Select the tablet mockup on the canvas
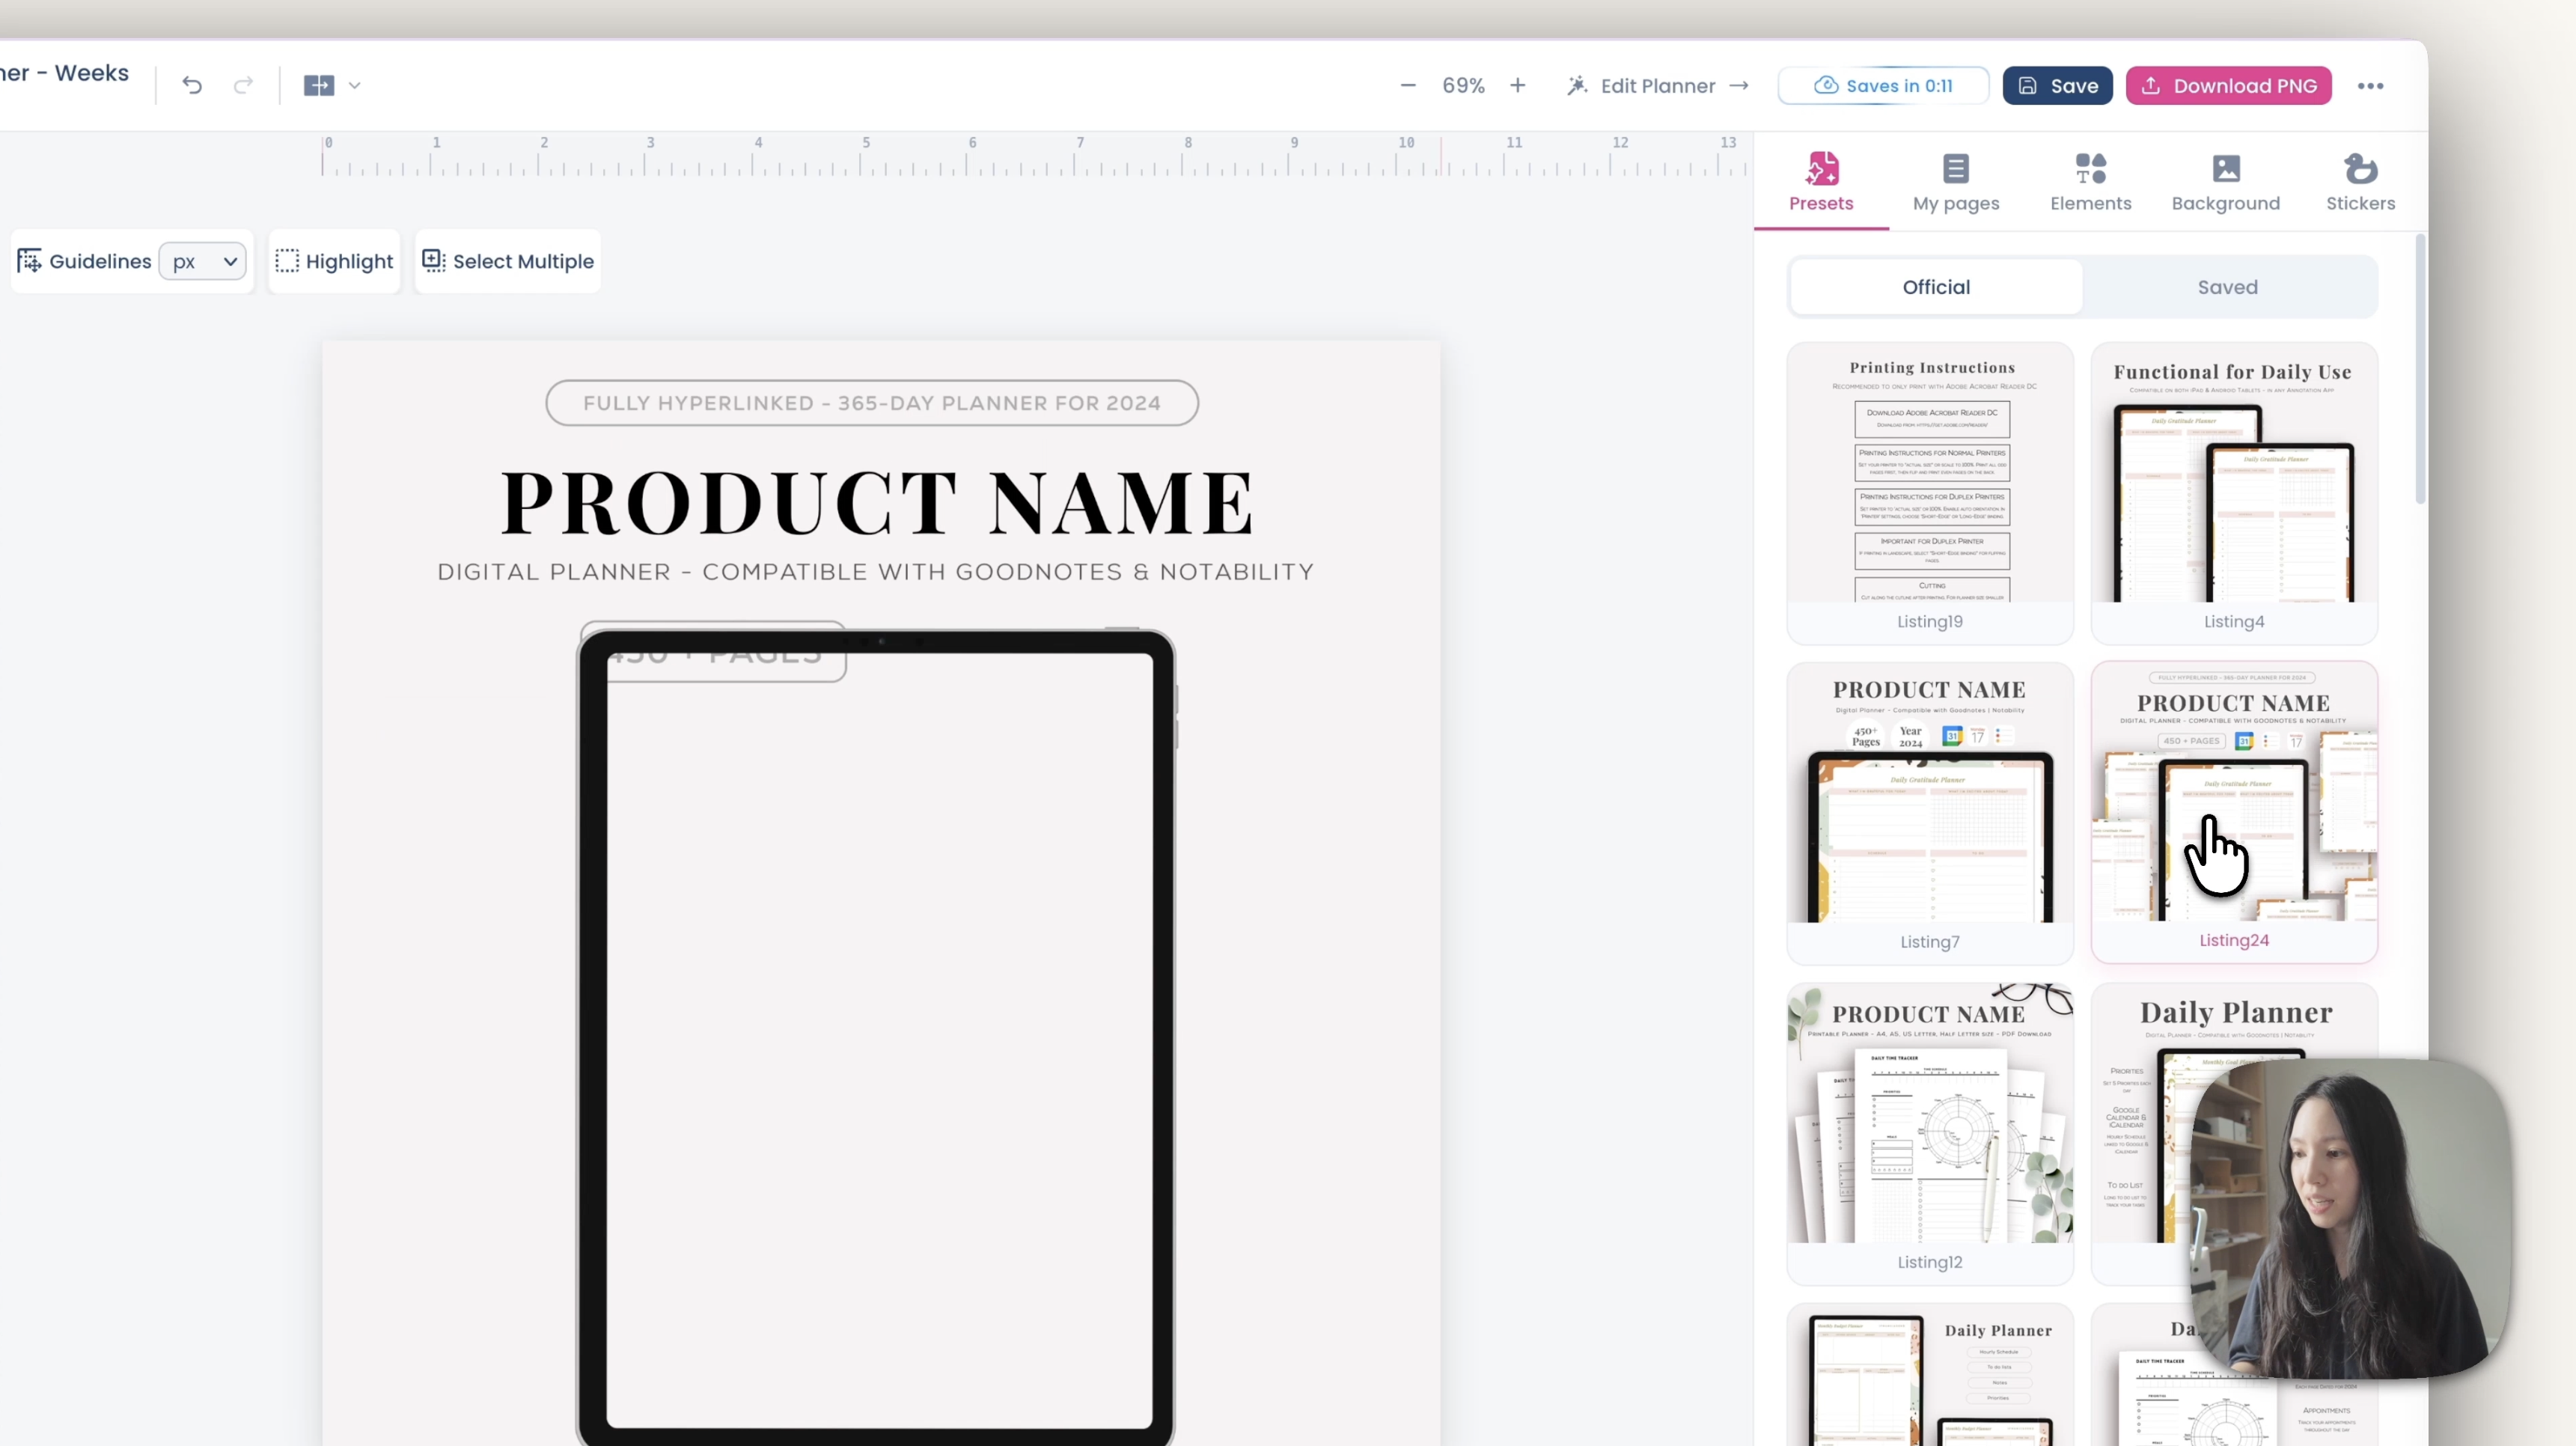 (877, 1035)
